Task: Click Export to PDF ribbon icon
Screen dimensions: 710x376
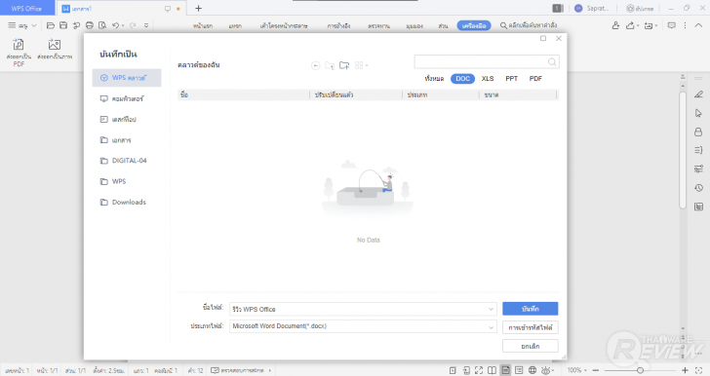Action: (19, 53)
